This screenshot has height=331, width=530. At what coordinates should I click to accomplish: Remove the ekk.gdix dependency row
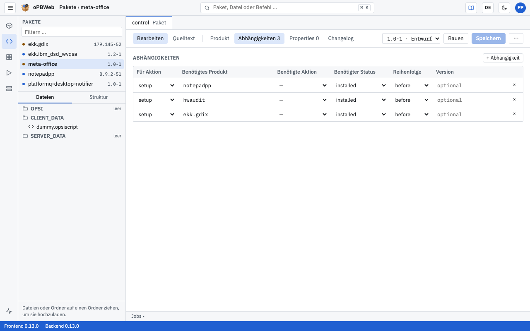pos(514,114)
